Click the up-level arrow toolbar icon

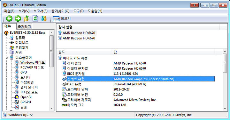(27, 18)
